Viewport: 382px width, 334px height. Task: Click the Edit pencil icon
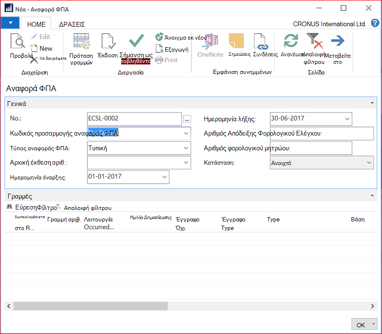click(34, 37)
